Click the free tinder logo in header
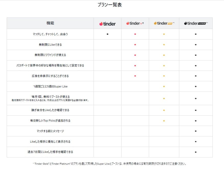Viewport: 224px width, 169px height. point(107,24)
